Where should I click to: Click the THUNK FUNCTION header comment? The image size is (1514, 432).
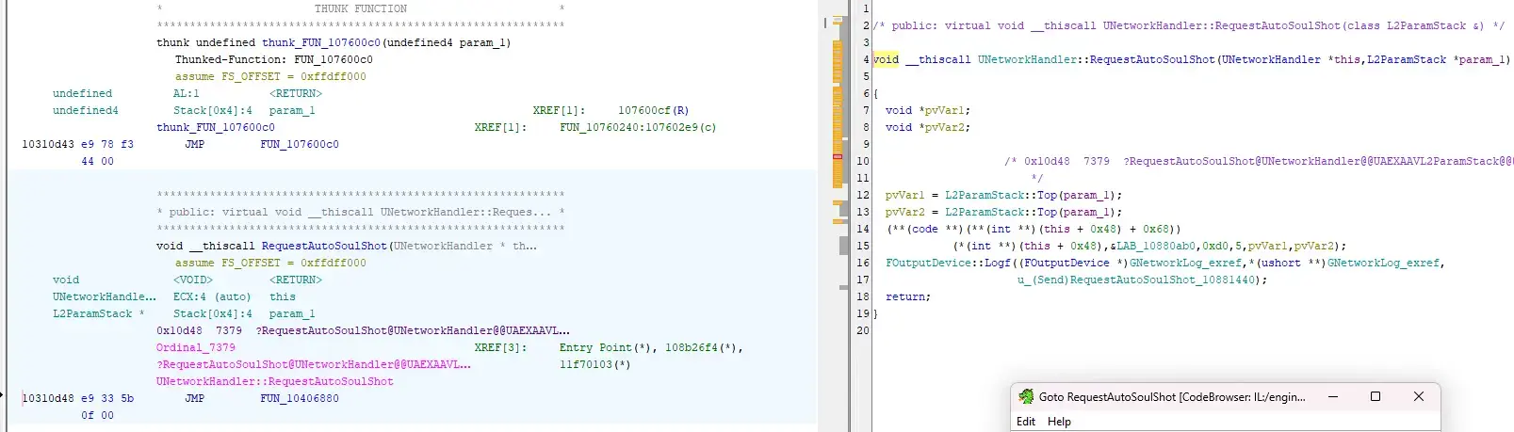(x=361, y=8)
